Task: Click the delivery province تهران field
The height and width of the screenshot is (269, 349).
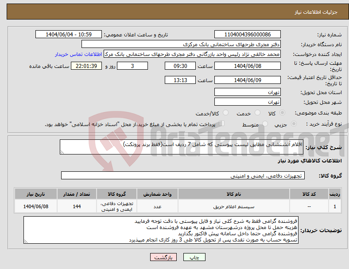Action: tap(248, 92)
